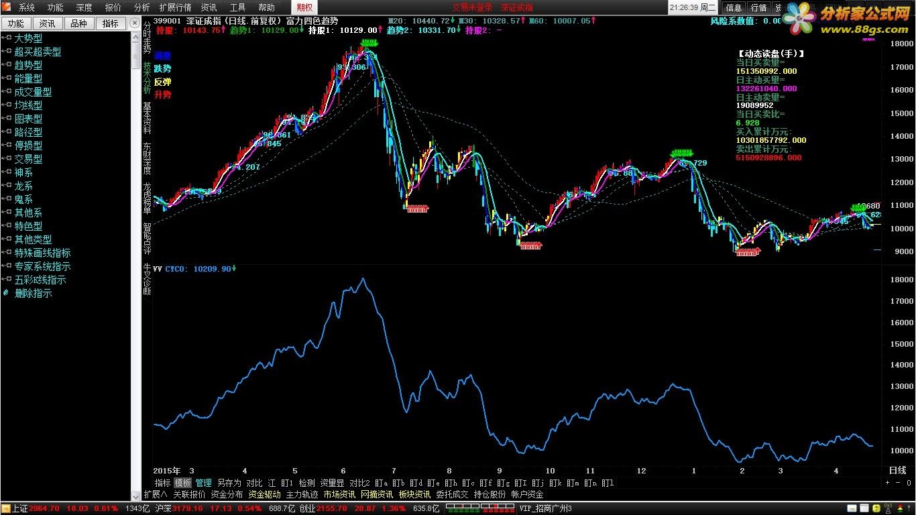Viewport: 916px width, 515px height.
Task: Select 五彩K线指示 tree item
Action: tap(40, 280)
